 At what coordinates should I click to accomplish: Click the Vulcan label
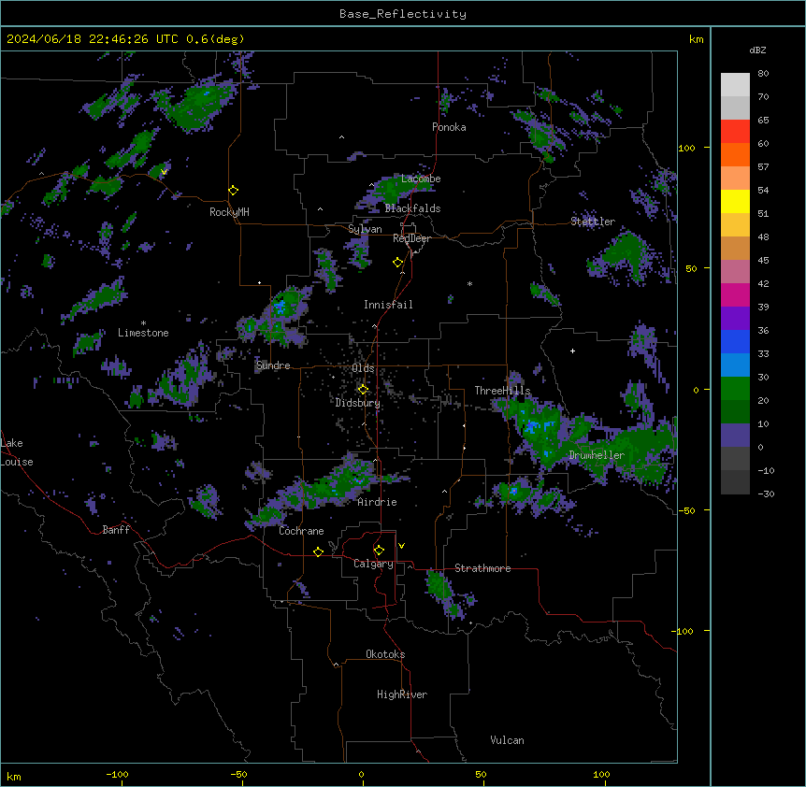507,740
